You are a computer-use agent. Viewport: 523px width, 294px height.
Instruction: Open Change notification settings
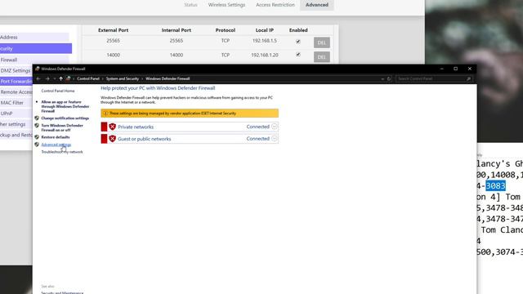(65, 118)
